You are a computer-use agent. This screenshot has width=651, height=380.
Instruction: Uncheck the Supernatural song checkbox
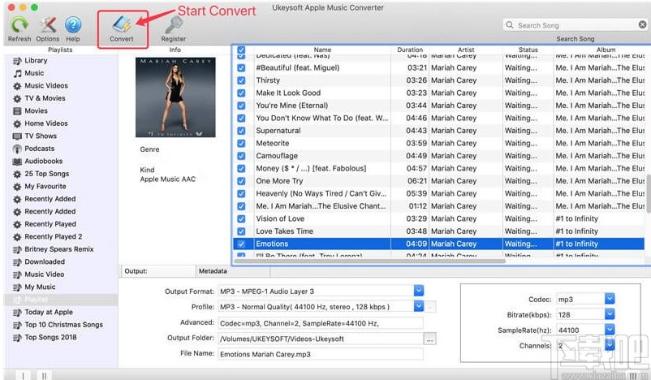pyautogui.click(x=241, y=131)
